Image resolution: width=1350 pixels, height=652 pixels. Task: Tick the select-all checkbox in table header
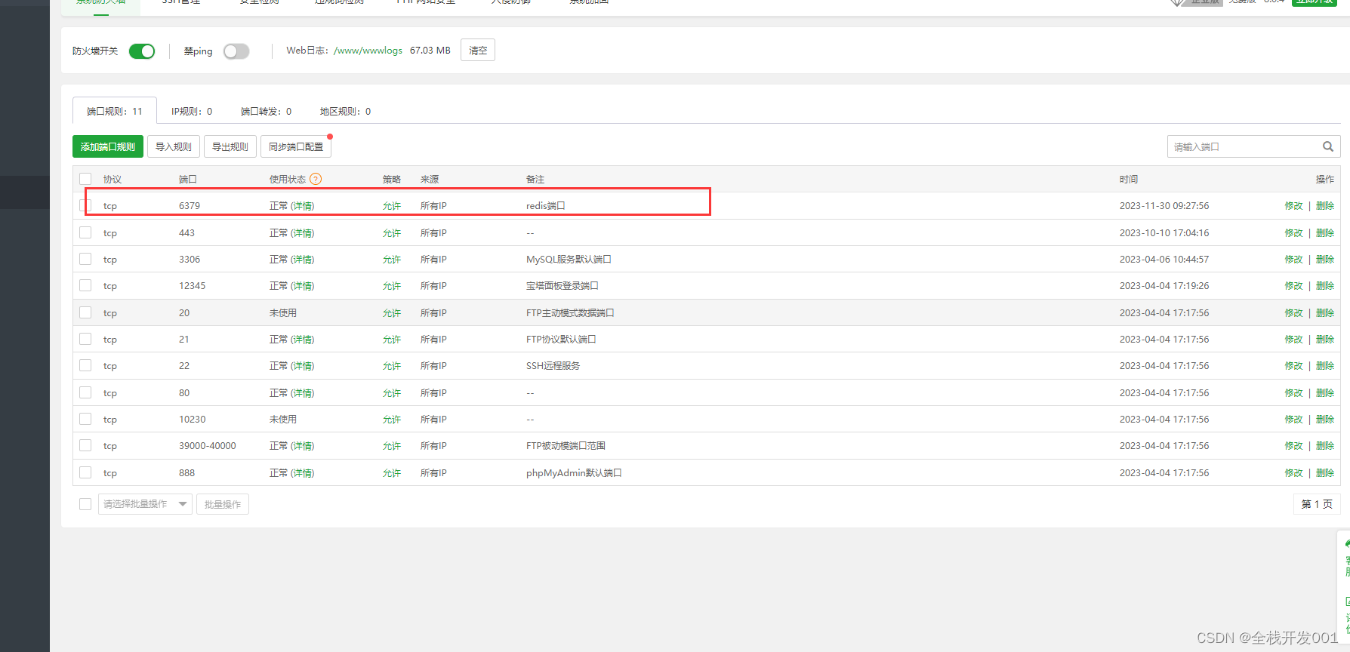click(85, 179)
